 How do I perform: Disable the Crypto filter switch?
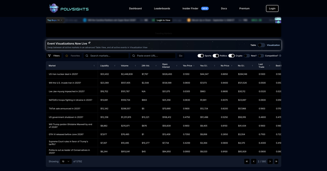pos(231,56)
